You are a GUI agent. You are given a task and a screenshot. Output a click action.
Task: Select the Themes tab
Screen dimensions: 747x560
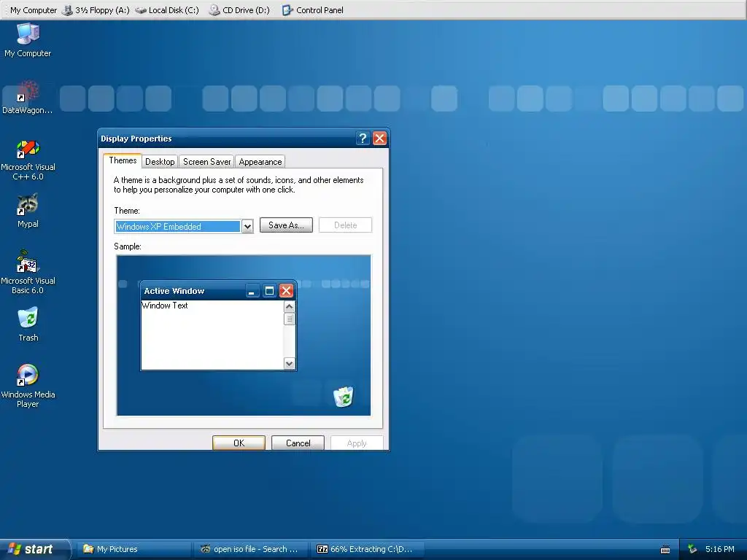123,160
